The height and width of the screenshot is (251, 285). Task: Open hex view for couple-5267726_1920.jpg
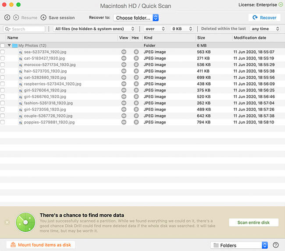[x=136, y=116]
